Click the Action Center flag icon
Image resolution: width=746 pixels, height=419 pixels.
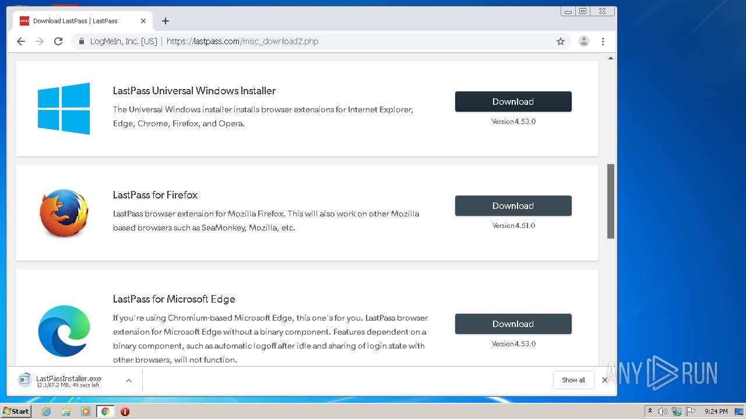[691, 411]
